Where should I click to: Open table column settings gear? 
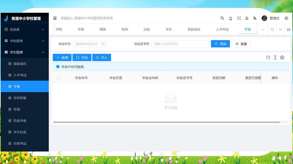click(x=282, y=57)
